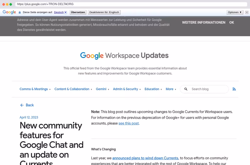Screen dimensions: 250x165
Task: Open the Gemini menu
Action: click(x=101, y=89)
